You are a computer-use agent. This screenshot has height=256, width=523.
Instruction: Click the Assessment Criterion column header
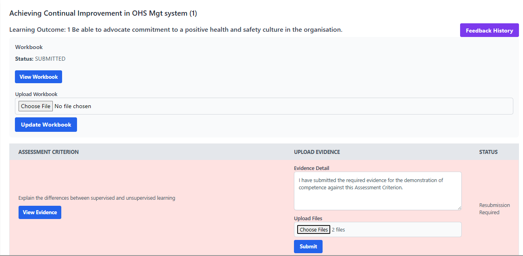tap(48, 152)
